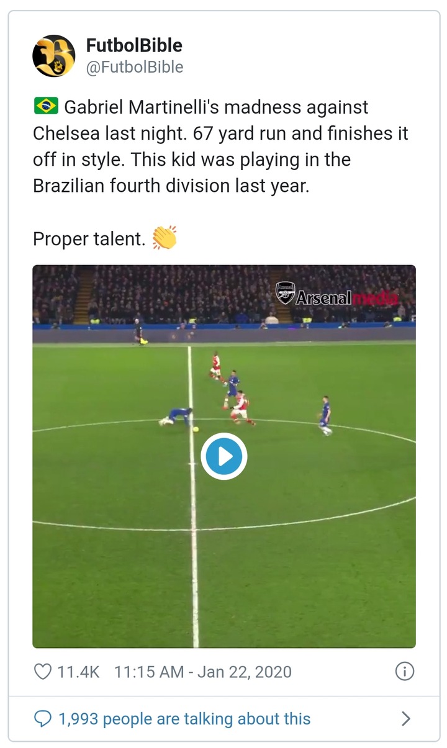Image resolution: width=447 pixels, height=748 pixels.
Task: Click the FutbolBible profile avatar
Action: [x=54, y=56]
